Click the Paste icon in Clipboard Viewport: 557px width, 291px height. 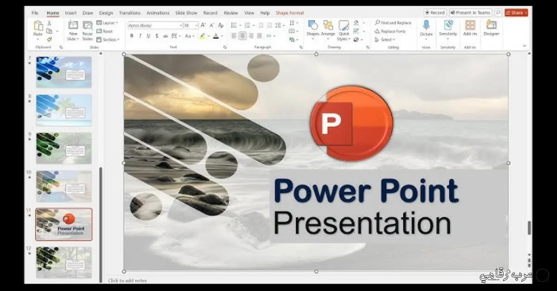coord(38,26)
